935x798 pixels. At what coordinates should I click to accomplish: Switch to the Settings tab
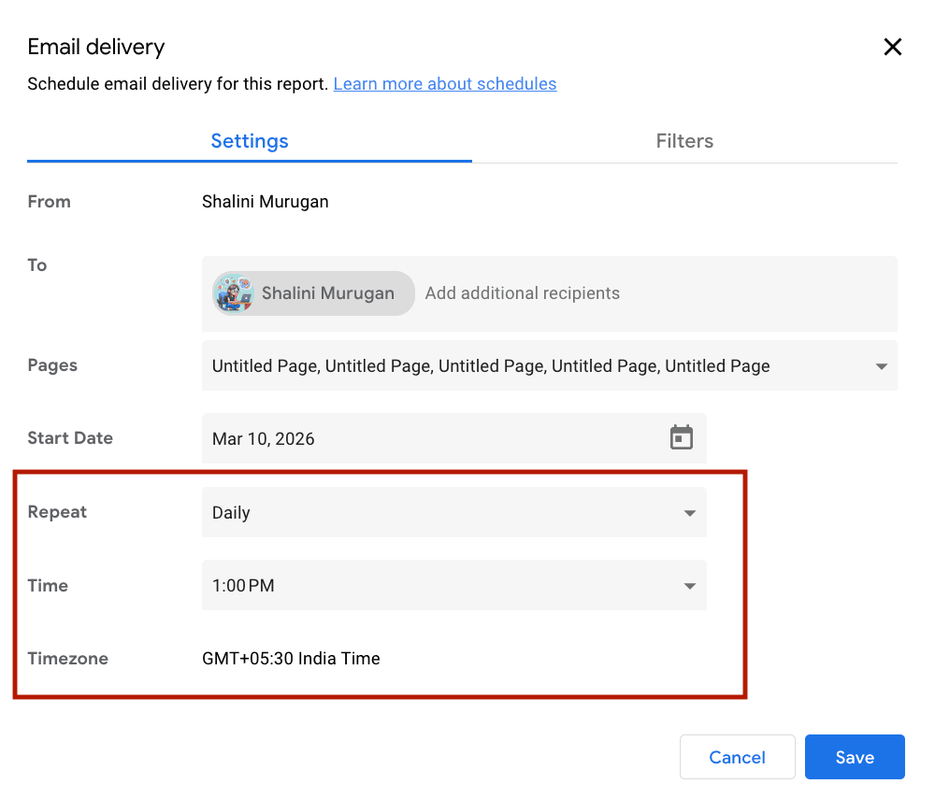pyautogui.click(x=250, y=141)
